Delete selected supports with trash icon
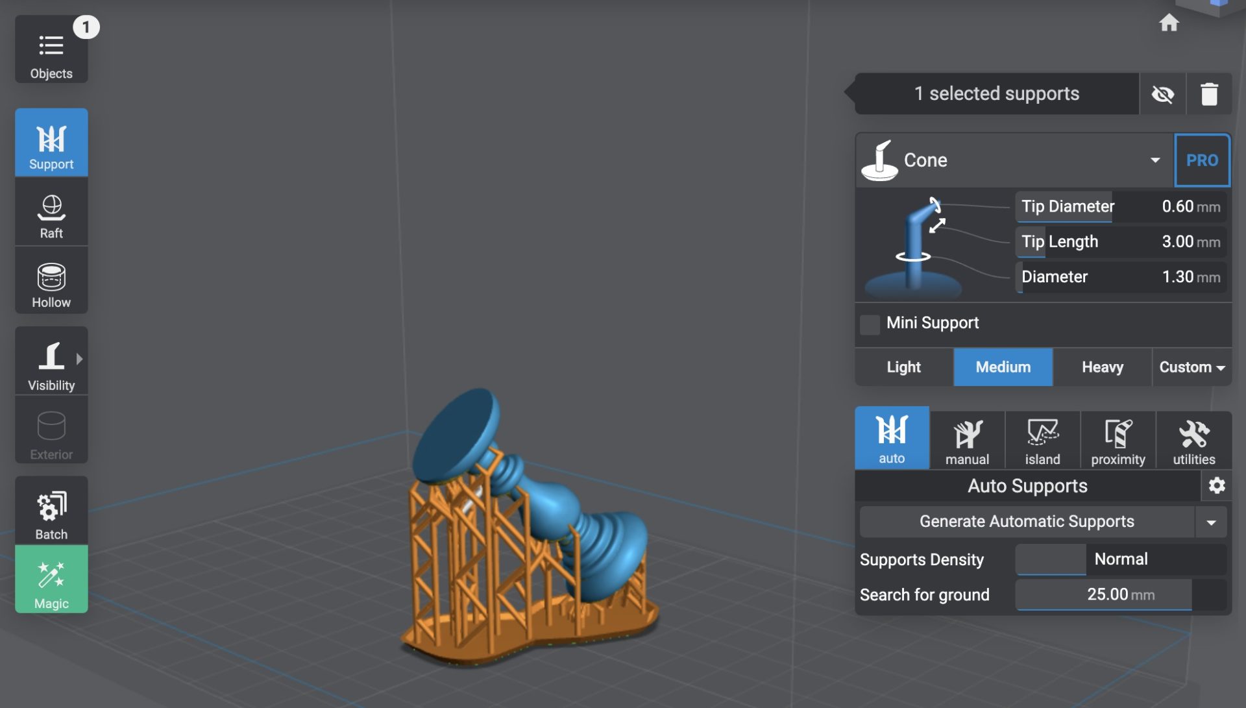This screenshot has height=708, width=1246. pos(1208,94)
